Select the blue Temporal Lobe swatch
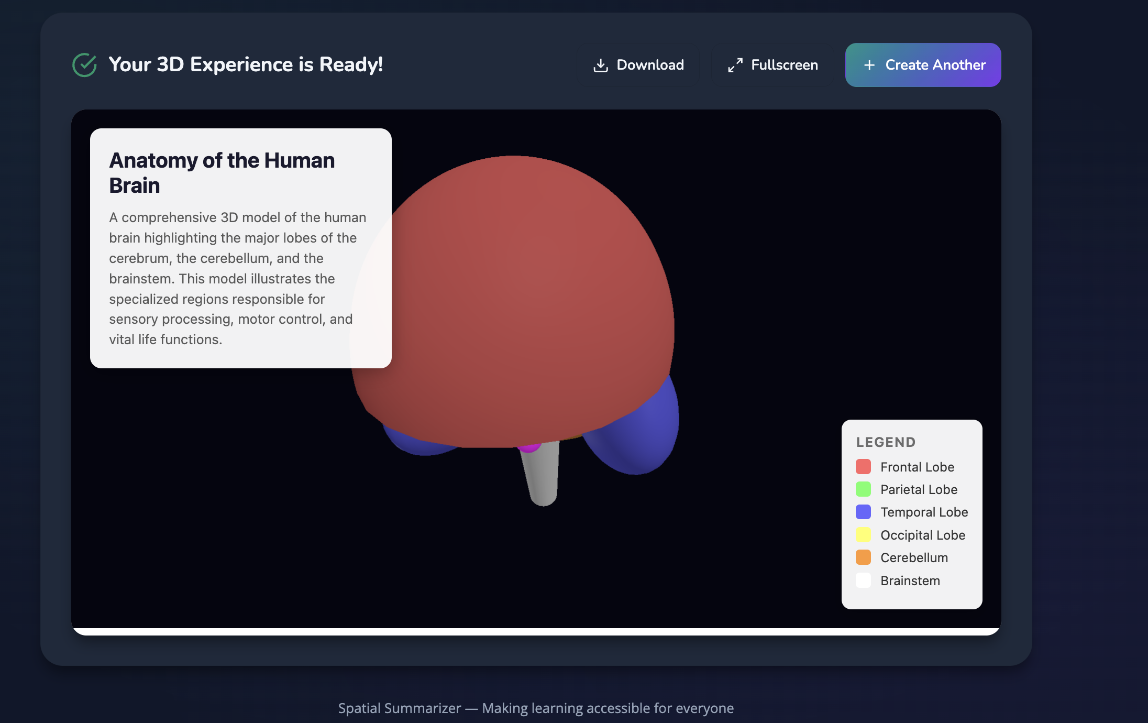The width and height of the screenshot is (1148, 723). (863, 512)
